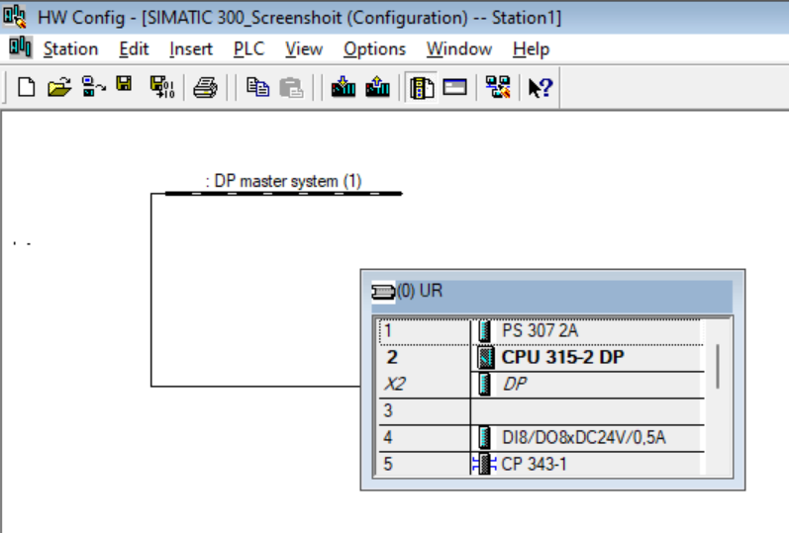
Task: Click slot number 2 cell
Action: click(424, 358)
